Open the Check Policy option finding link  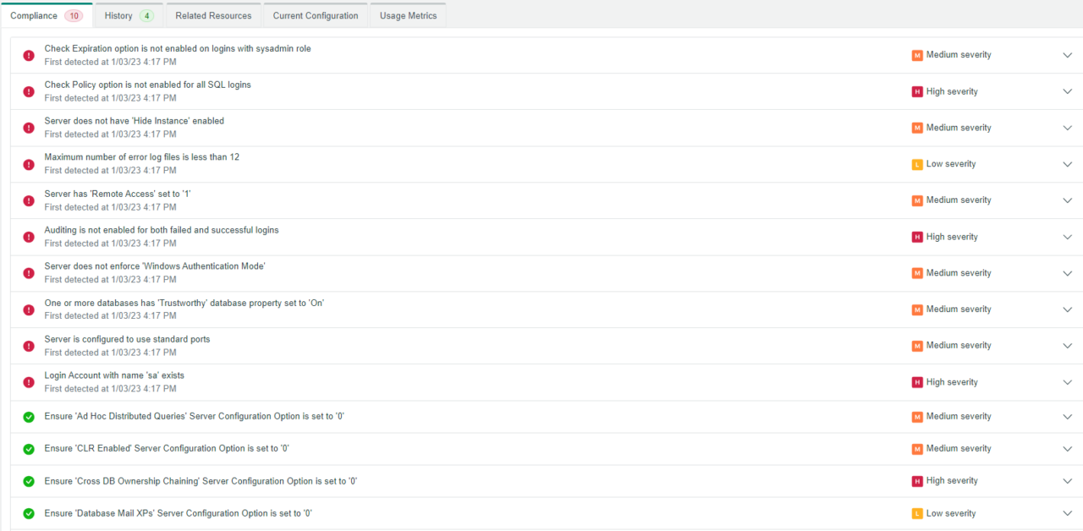click(147, 85)
